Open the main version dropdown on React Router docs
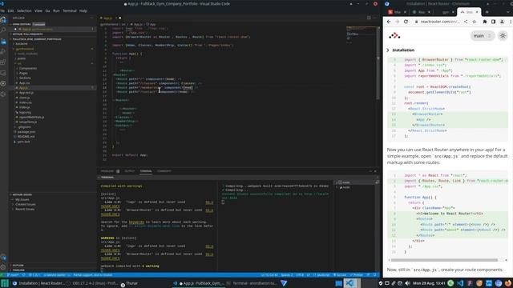Screen dimensions: 513x288 pyautogui.click(x=483, y=35)
